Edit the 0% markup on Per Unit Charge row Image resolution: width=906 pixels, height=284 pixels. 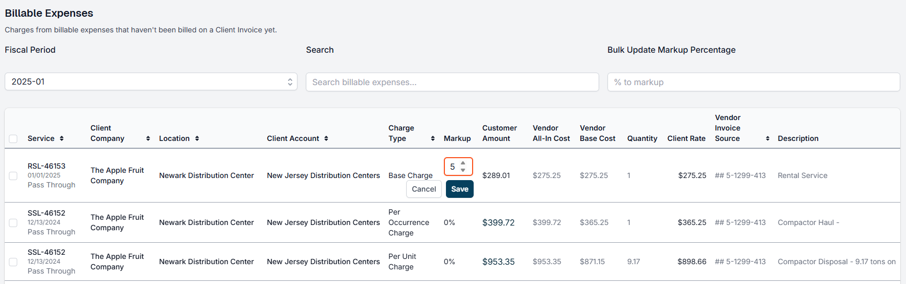(450, 262)
